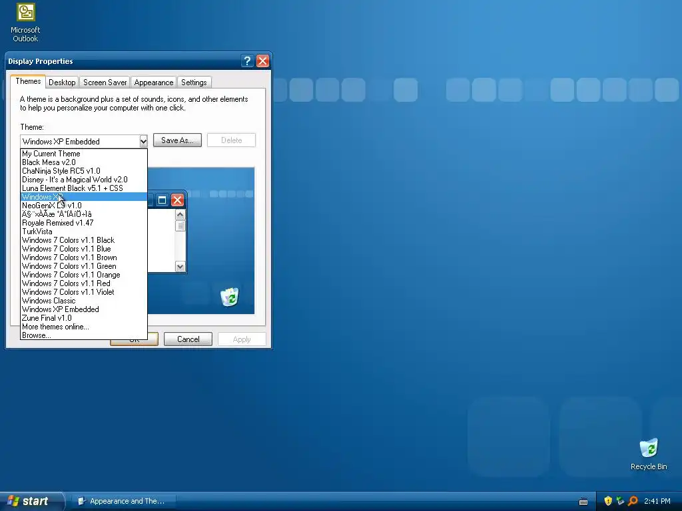682x511 pixels.
Task: Choose the highlighted Windows XP theme
Action: 83,197
